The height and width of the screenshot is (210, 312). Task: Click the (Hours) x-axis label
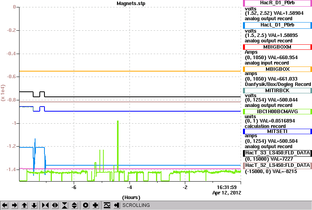(131, 198)
